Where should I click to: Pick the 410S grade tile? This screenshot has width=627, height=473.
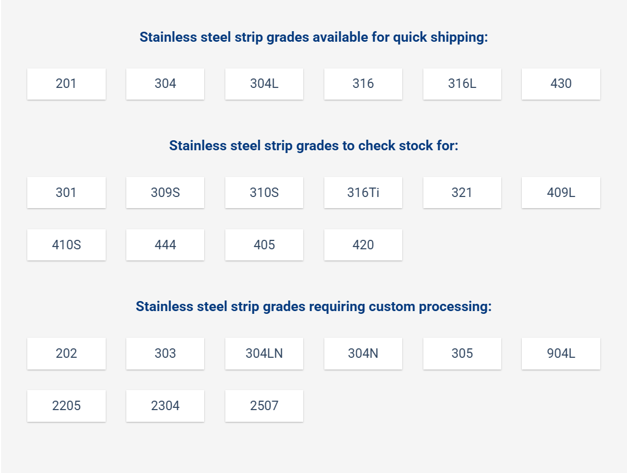click(66, 245)
